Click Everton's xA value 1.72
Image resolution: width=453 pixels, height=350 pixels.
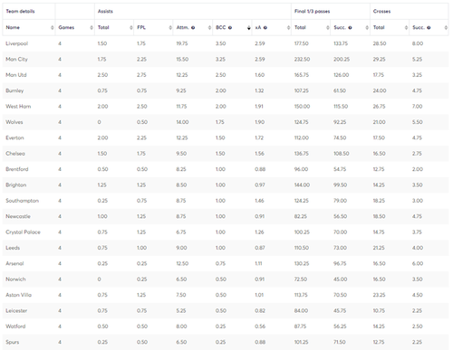tap(259, 137)
